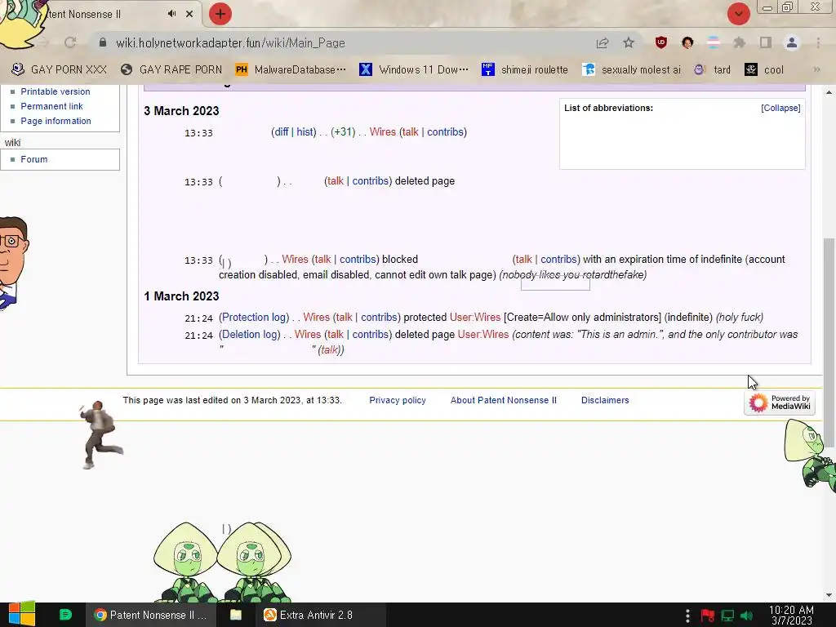Open the avatar face extension icon
This screenshot has width=836, height=627.
click(687, 42)
